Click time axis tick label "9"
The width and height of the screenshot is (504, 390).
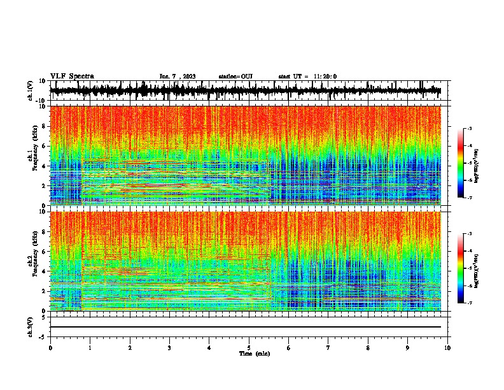click(x=407, y=348)
